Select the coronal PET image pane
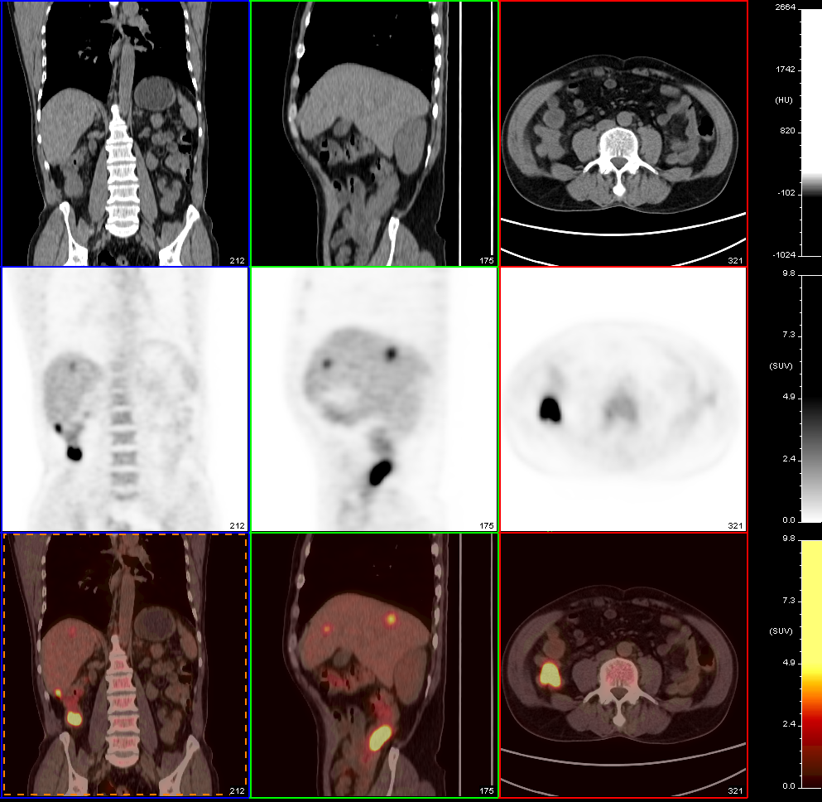Viewport: 822px width, 802px height. pos(125,399)
